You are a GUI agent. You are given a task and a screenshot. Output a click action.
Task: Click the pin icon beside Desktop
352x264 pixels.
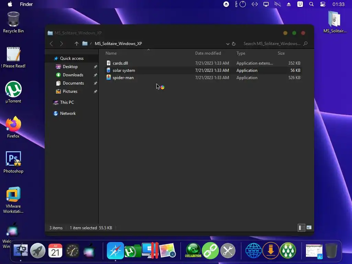pos(96,67)
